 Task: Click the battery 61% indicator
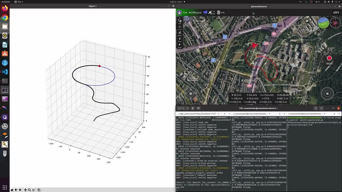(221, 13)
